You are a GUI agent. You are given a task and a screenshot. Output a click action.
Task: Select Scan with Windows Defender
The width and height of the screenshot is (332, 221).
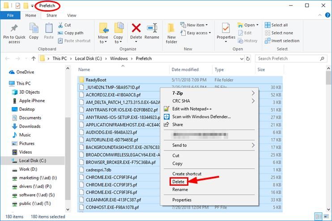(x=201, y=117)
